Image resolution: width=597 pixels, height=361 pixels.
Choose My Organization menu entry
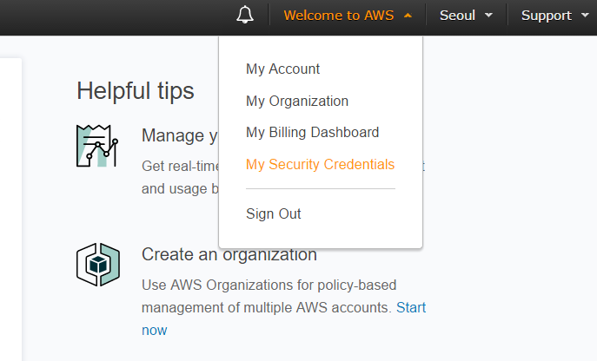tap(297, 102)
